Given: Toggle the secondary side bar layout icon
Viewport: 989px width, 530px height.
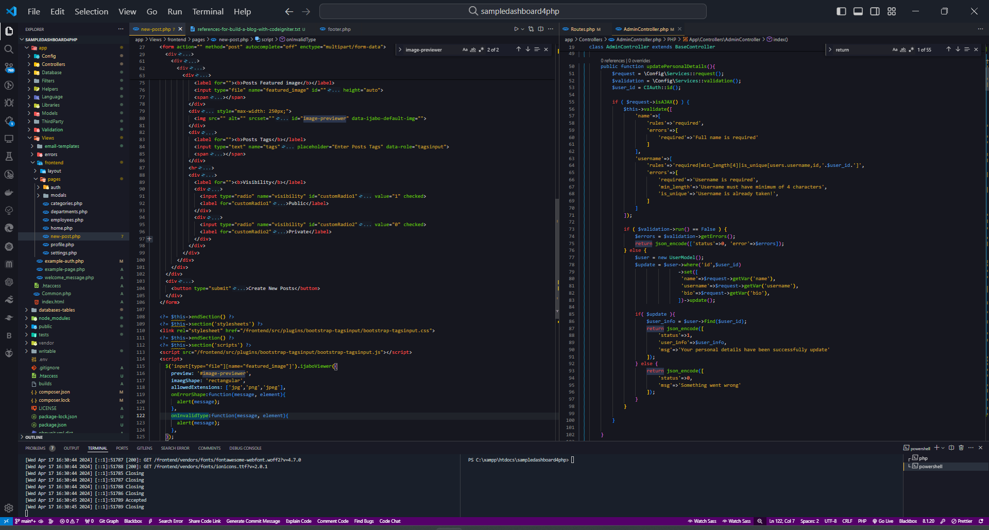Looking at the screenshot, I should click(875, 11).
